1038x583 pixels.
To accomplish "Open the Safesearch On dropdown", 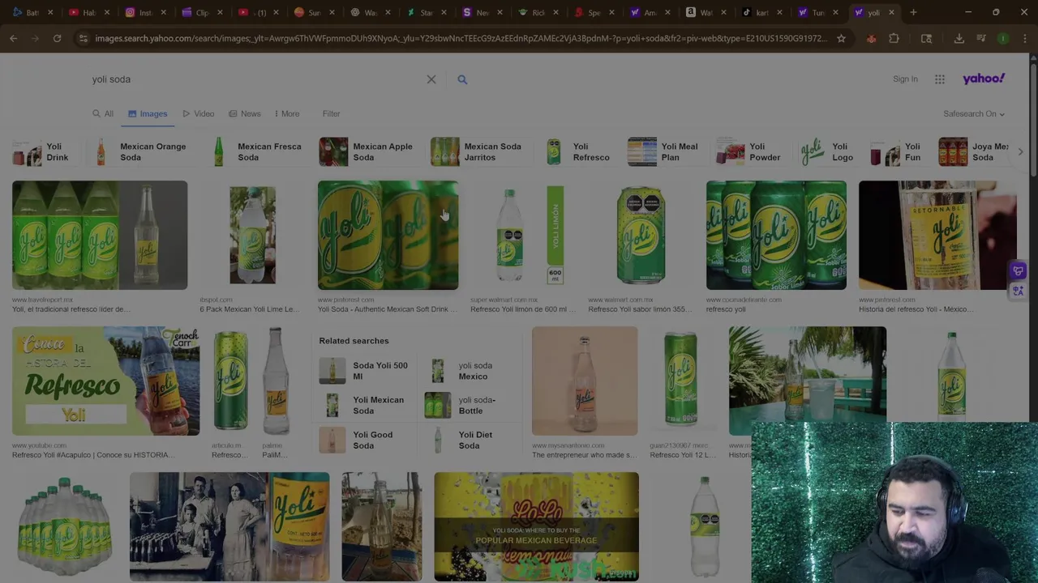I will pyautogui.click(x=974, y=113).
